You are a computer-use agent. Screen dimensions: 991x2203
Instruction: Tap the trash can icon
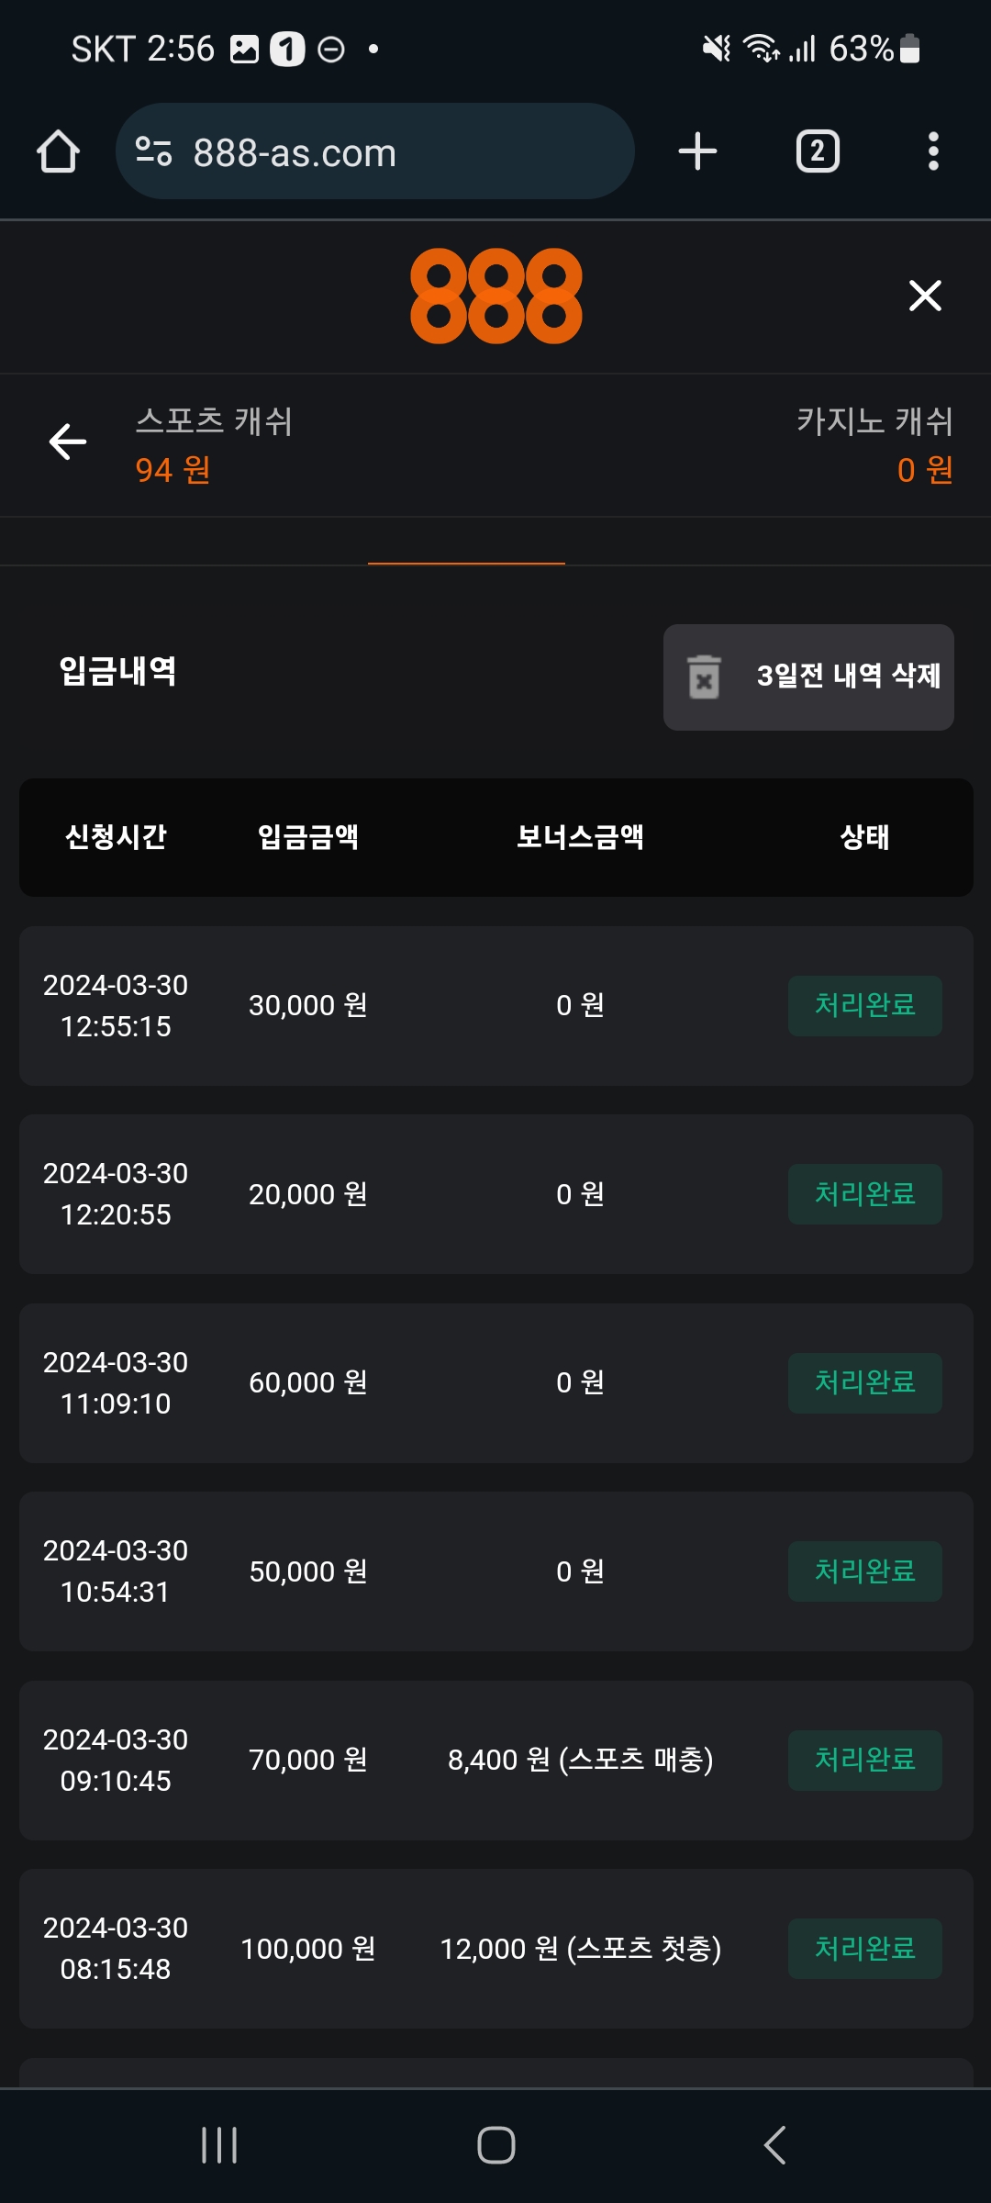(705, 677)
